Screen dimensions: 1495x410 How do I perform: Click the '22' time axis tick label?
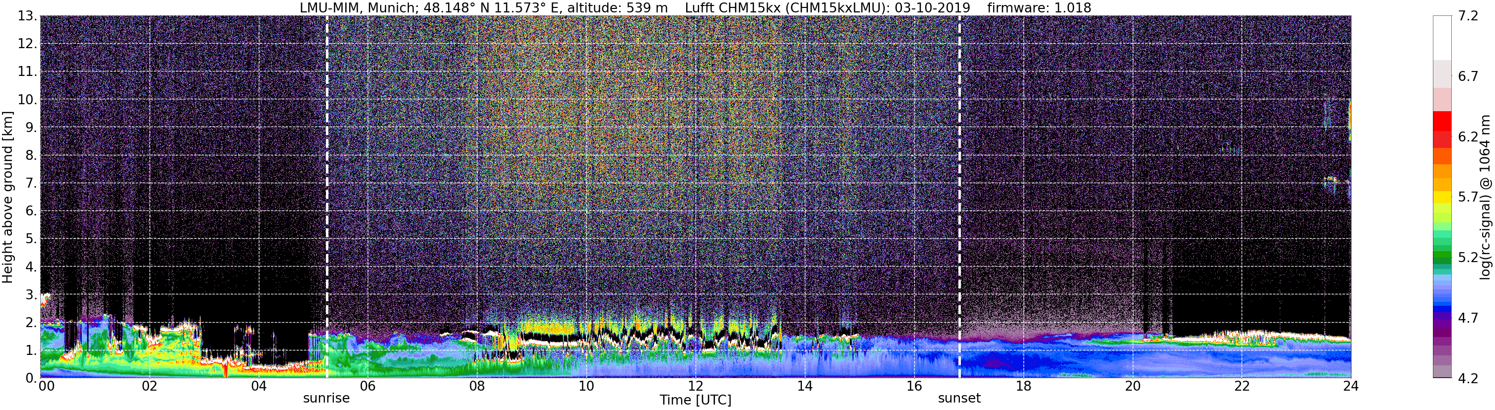pos(1242,386)
